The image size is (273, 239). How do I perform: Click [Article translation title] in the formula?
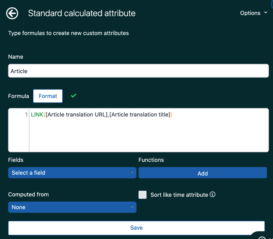pos(140,114)
